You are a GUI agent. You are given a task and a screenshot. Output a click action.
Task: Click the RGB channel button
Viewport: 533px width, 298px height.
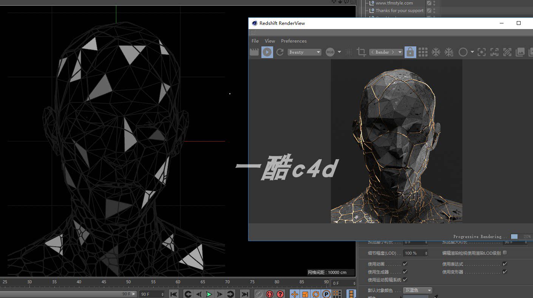tap(330, 52)
